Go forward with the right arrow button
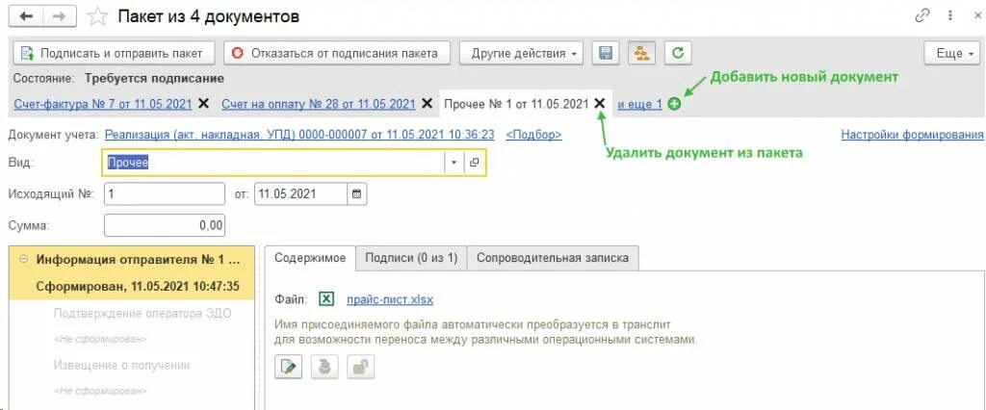 click(x=59, y=16)
